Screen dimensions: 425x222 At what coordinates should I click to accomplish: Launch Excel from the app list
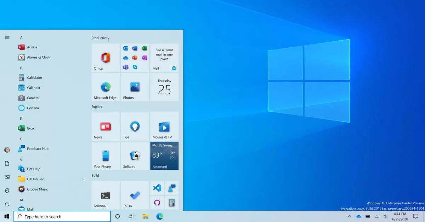pos(51,128)
